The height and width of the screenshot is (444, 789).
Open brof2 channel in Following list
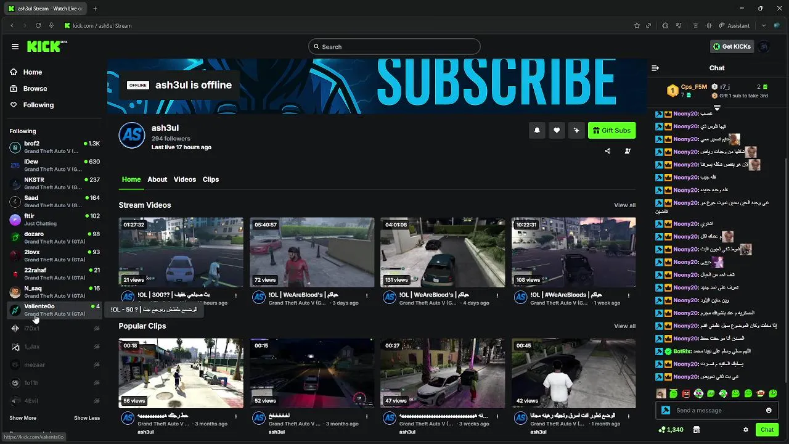pyautogui.click(x=54, y=147)
